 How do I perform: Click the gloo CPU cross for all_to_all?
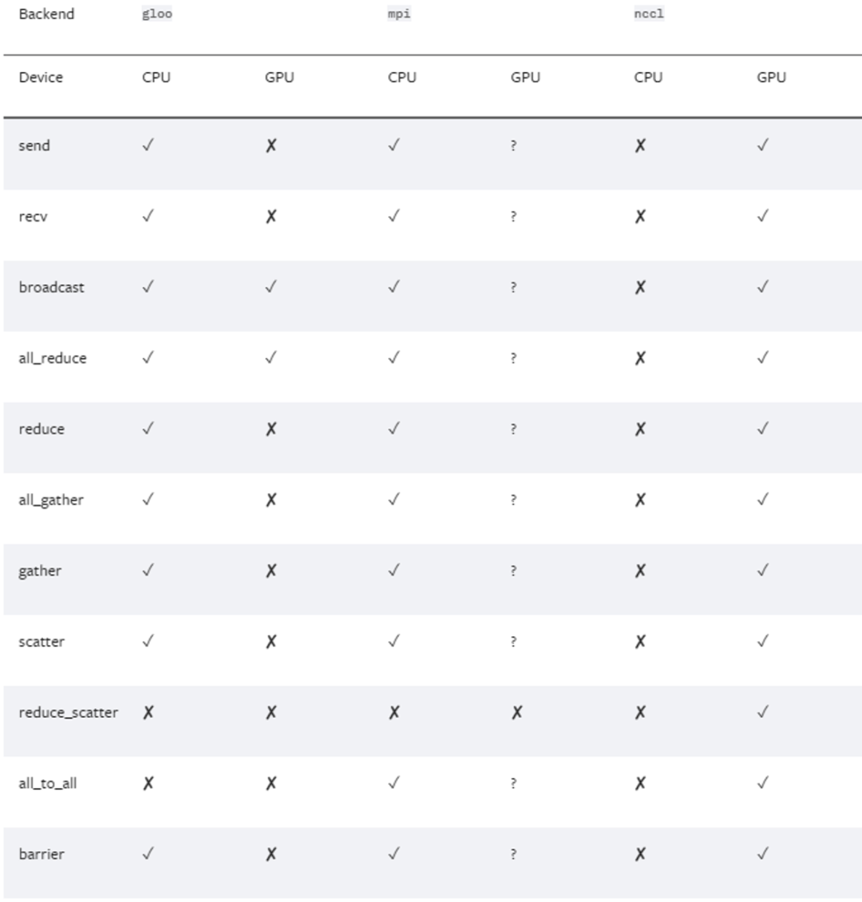[x=148, y=783]
